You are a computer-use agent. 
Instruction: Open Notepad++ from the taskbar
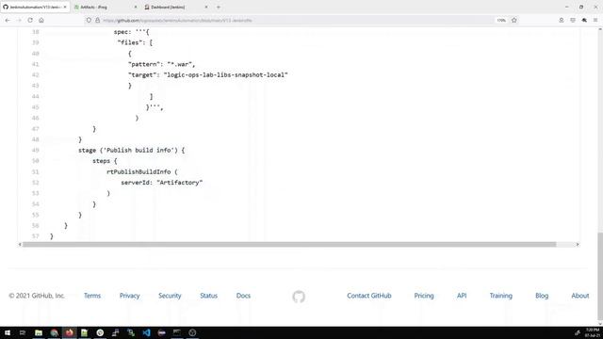(x=84, y=332)
